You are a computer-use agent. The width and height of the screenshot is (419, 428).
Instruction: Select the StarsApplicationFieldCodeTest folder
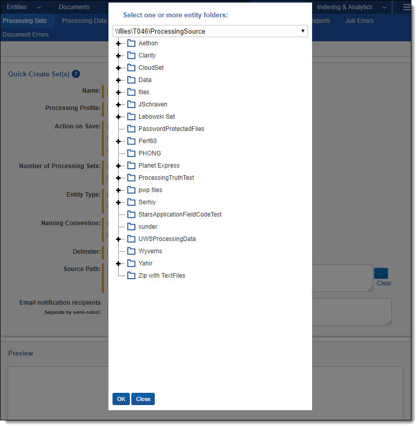click(180, 215)
